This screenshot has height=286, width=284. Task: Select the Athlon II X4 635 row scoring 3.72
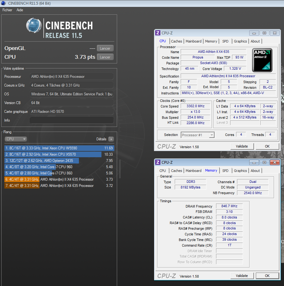pos(59,185)
